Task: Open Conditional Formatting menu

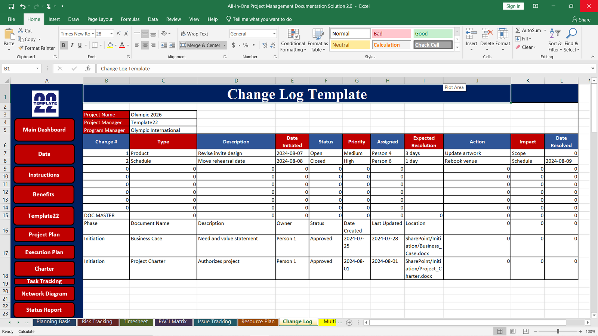Action: point(293,40)
